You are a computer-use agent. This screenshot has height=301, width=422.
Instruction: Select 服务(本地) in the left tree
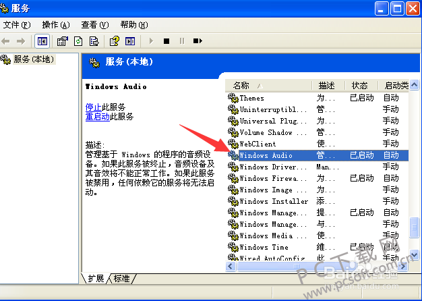pyautogui.click(x=34, y=59)
